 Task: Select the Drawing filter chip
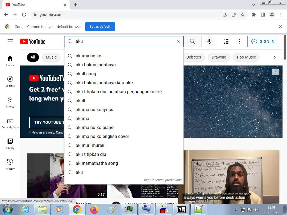[x=219, y=57]
